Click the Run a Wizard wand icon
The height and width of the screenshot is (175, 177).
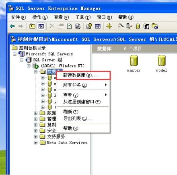(x=121, y=26)
